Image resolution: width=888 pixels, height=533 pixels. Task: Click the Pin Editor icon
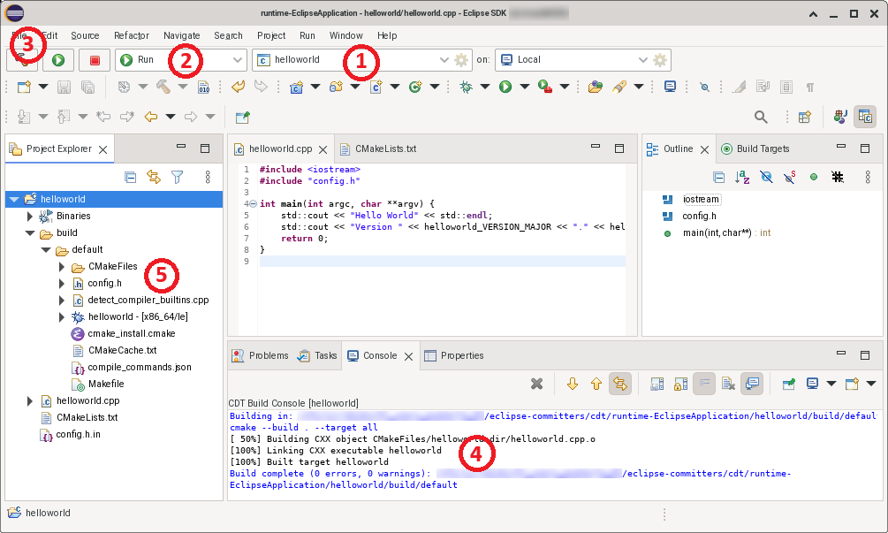(242, 118)
